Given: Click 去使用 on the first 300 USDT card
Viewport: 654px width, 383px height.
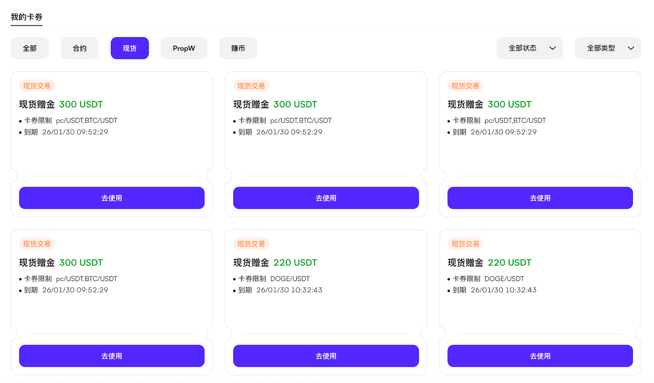Looking at the screenshot, I should pos(112,198).
